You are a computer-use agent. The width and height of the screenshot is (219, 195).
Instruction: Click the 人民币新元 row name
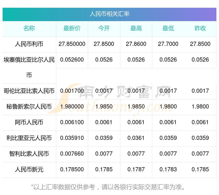click(x=29, y=169)
